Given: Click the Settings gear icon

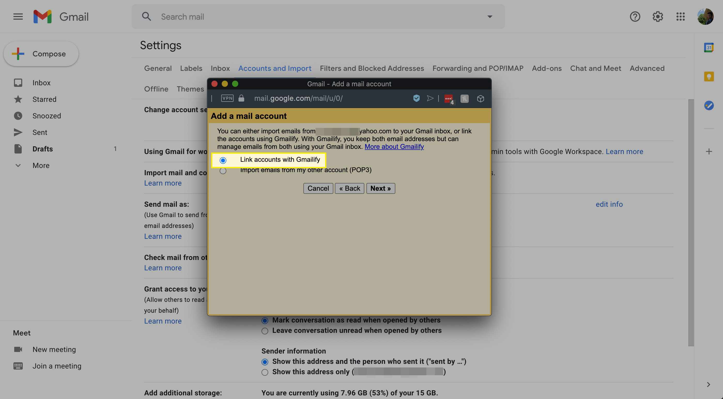Looking at the screenshot, I should [x=658, y=16].
